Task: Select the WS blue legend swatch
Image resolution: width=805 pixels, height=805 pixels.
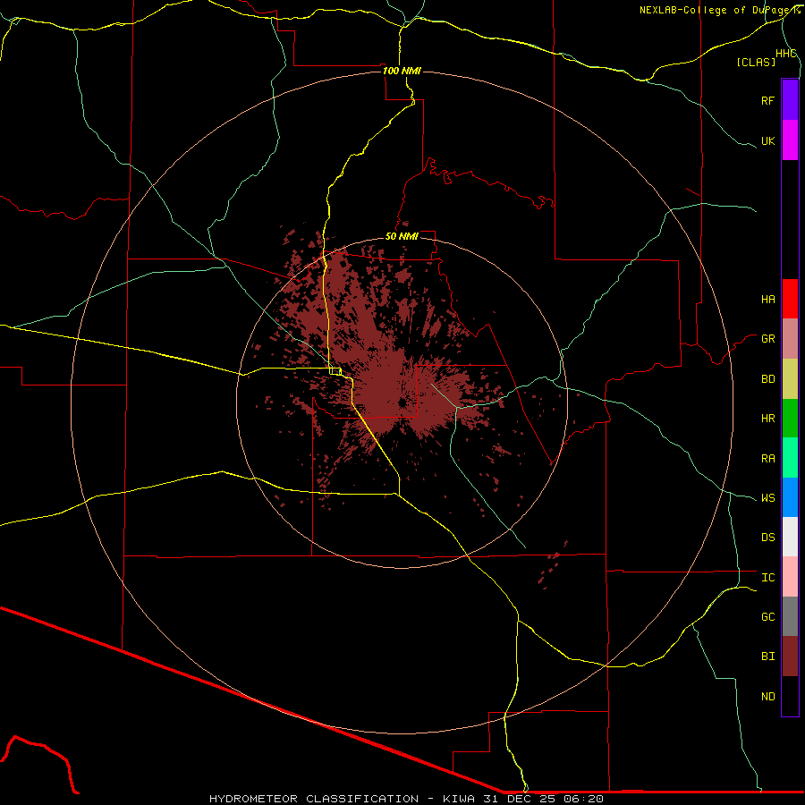Action: 790,497
